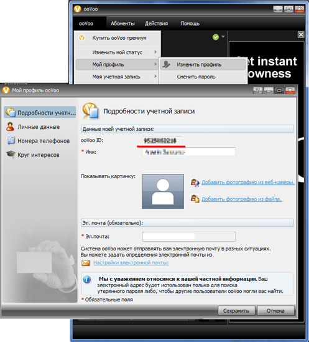
Task: Click Данные моей учетной записи header
Action: point(187,129)
